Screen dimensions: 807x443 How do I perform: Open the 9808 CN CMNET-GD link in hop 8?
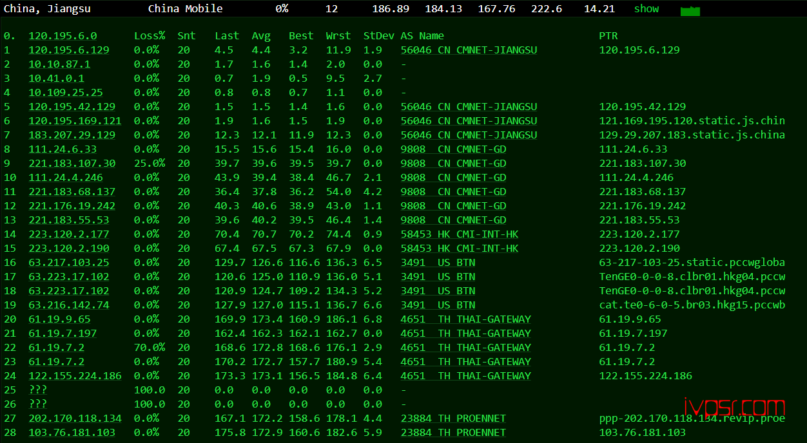point(453,149)
